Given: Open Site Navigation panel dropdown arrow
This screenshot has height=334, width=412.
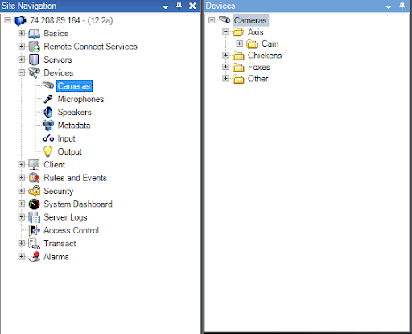Looking at the screenshot, I should pyautogui.click(x=166, y=7).
